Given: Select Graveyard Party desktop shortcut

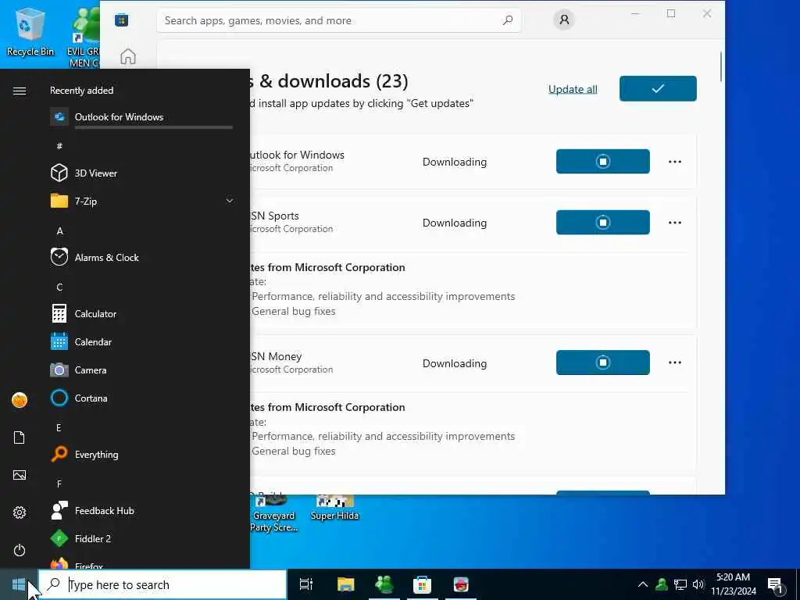Looking at the screenshot, I should [x=273, y=514].
